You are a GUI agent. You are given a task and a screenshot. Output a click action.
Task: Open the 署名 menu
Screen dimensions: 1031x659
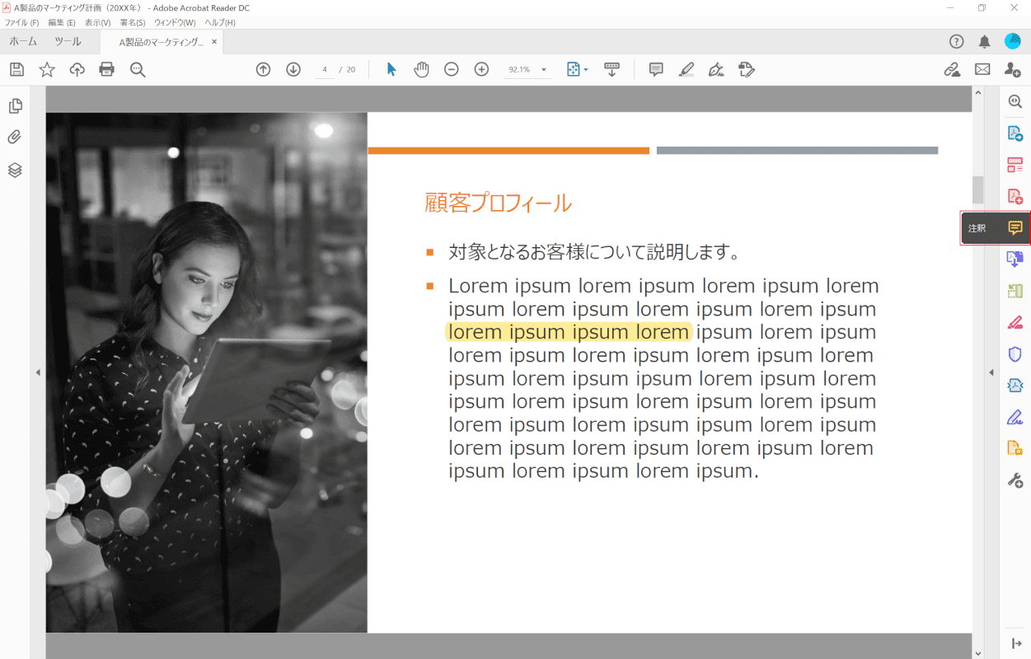(133, 22)
